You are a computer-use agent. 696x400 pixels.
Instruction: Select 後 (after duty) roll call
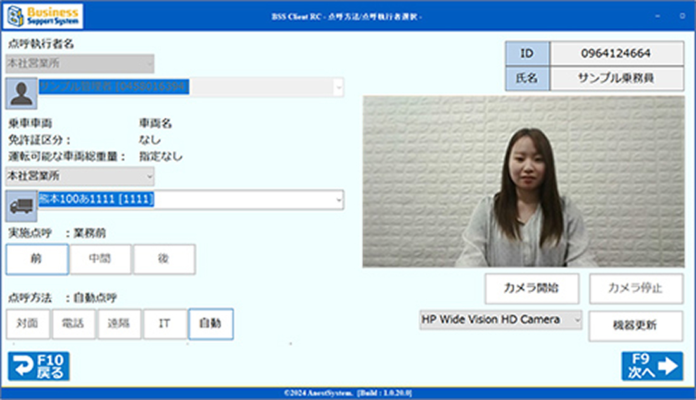coord(164,259)
